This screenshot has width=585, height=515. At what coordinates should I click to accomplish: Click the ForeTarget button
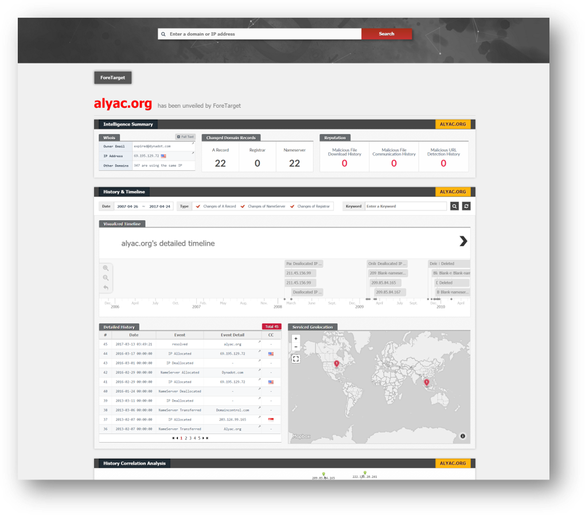[x=112, y=77]
